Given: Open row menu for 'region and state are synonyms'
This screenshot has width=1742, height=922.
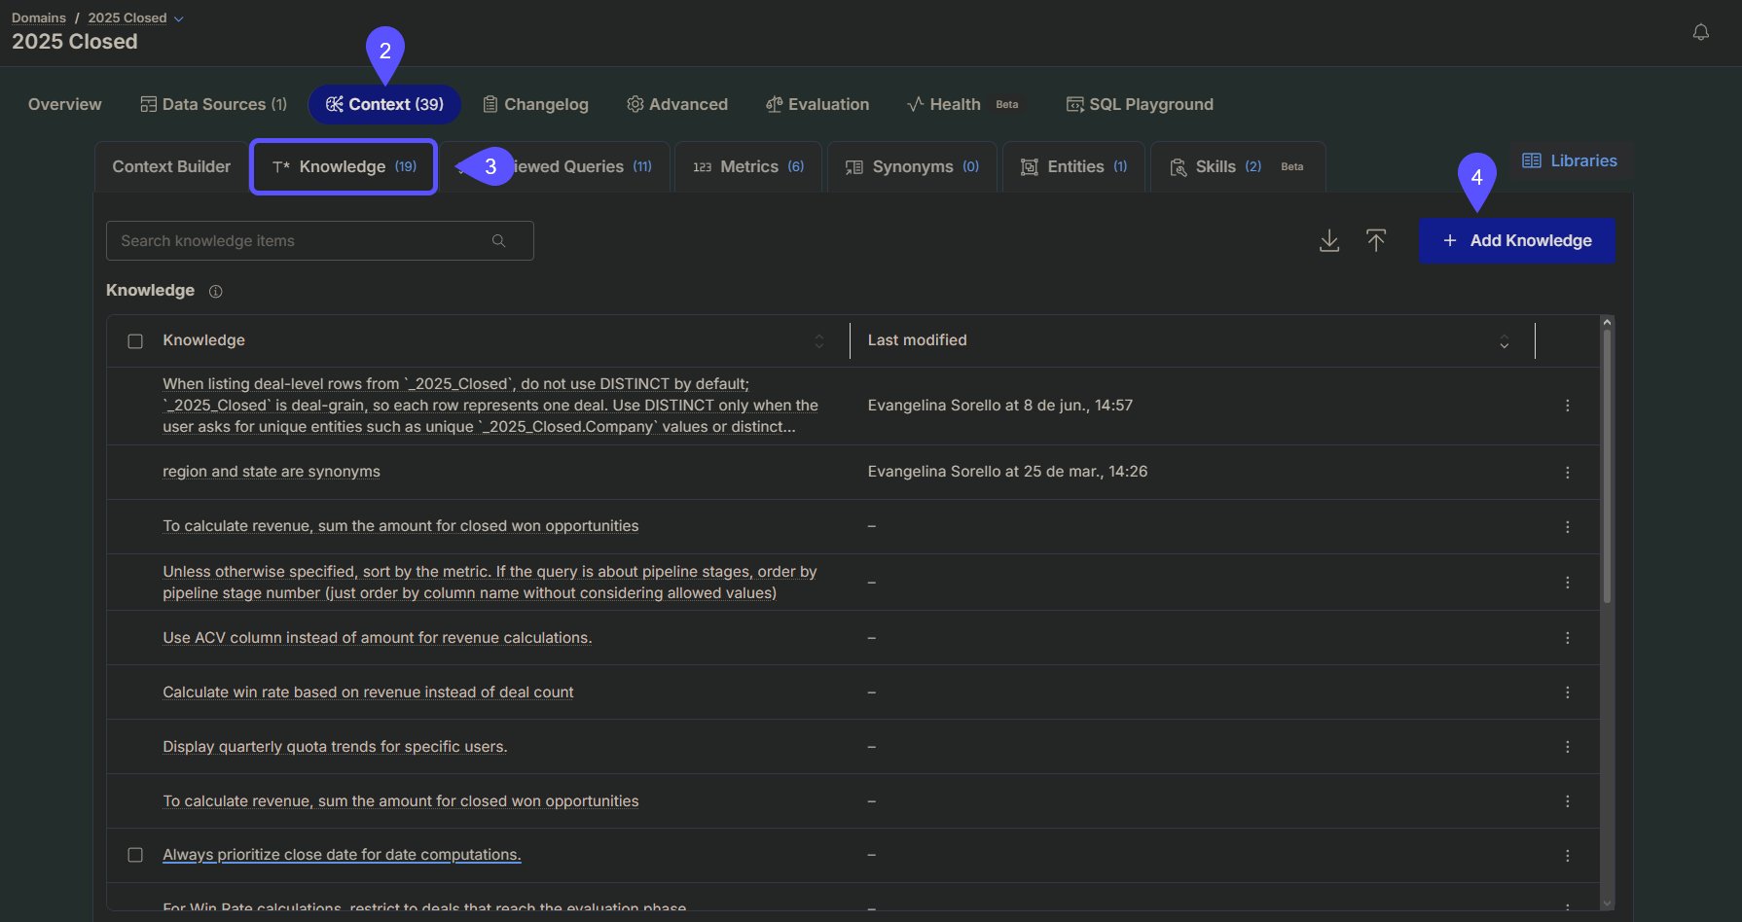Looking at the screenshot, I should coord(1567,472).
